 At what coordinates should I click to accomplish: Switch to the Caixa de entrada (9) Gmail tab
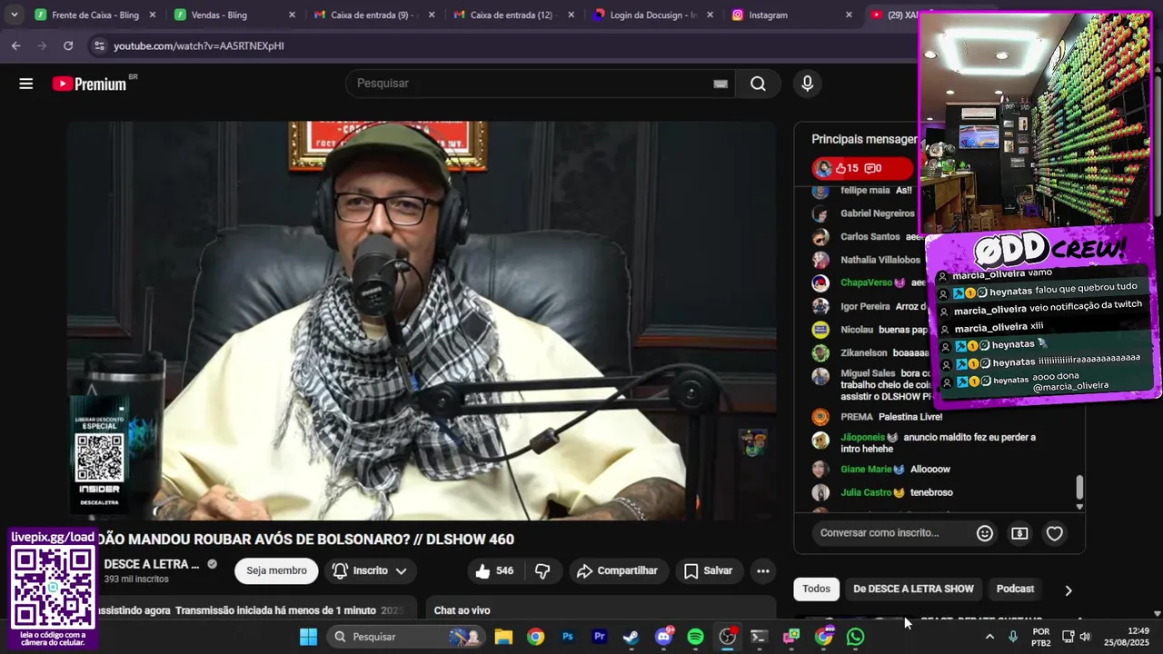pos(374,15)
